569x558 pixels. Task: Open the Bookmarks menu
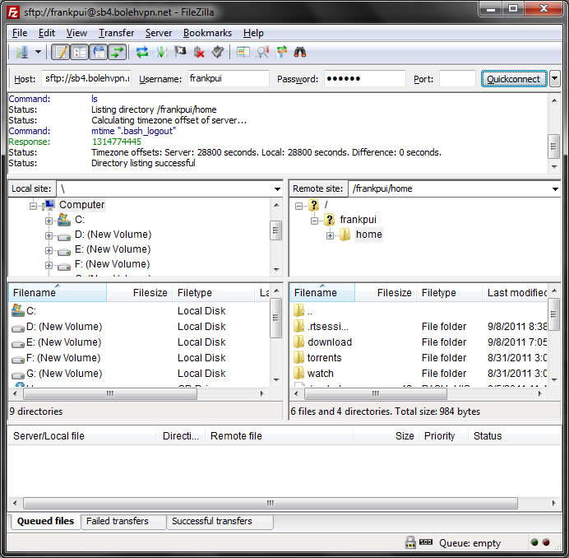click(207, 33)
